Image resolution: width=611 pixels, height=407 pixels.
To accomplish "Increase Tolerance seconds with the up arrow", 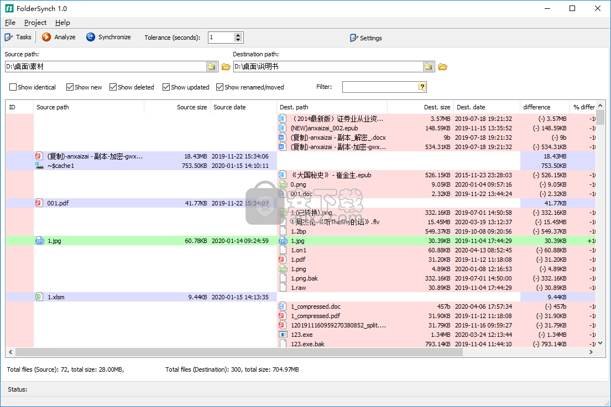I will [x=238, y=35].
